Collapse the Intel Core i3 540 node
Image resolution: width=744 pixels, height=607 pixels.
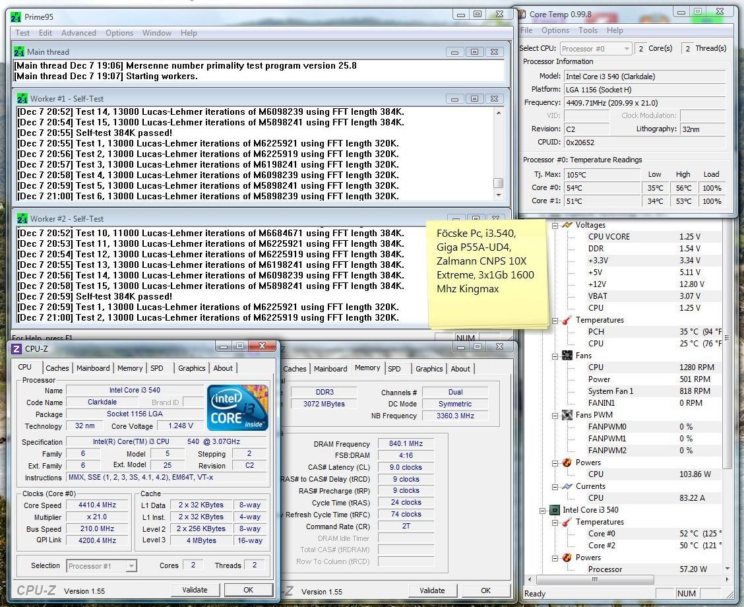542,511
